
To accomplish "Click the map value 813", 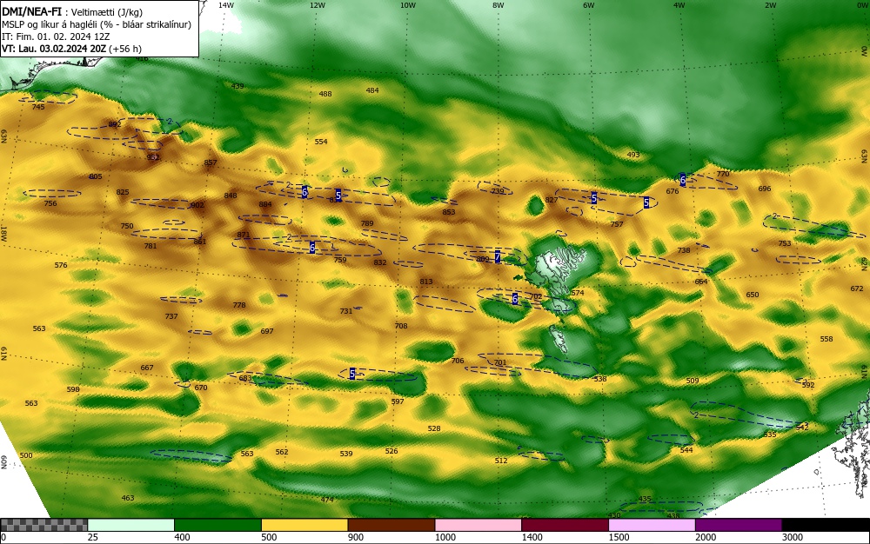I will (x=426, y=282).
